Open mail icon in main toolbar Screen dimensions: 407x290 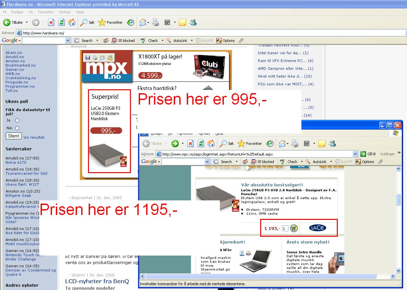pyautogui.click(x=143, y=22)
